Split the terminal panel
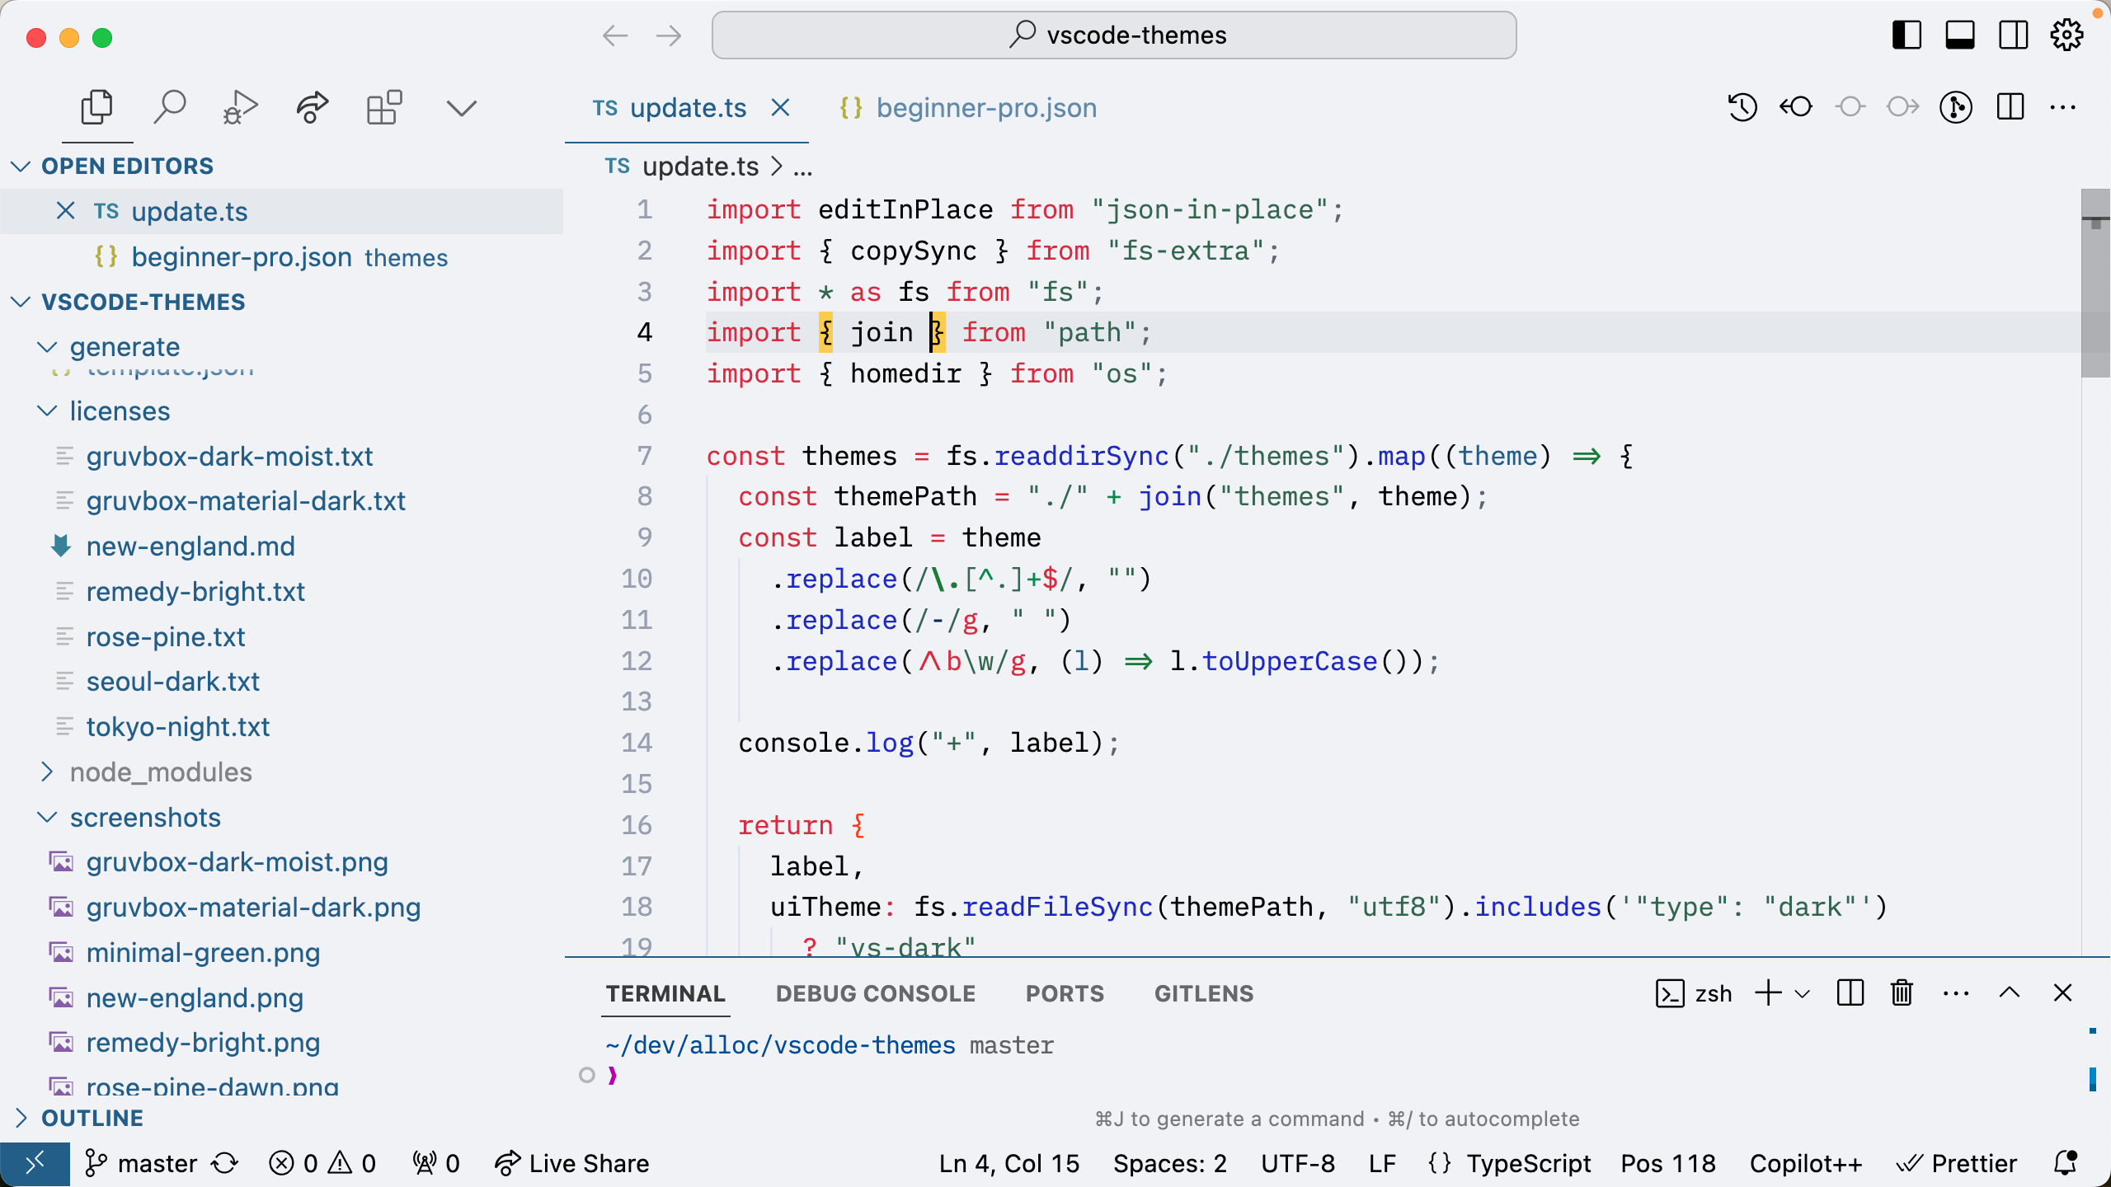The height and width of the screenshot is (1187, 2111). (1850, 993)
